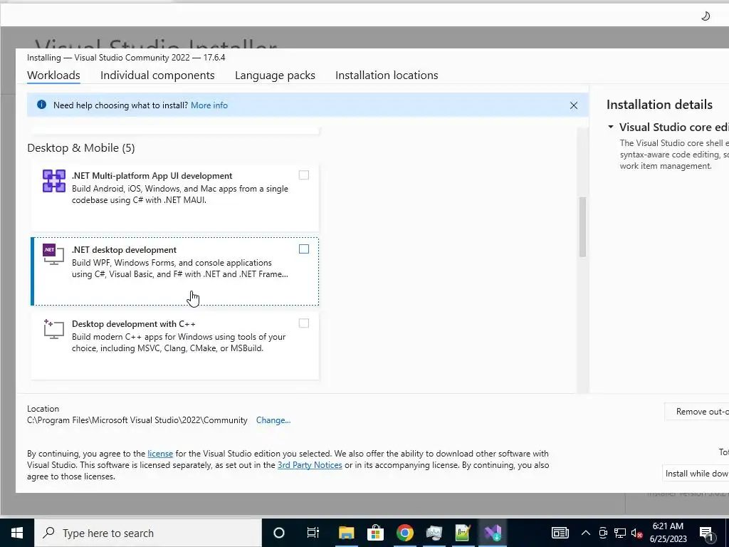The width and height of the screenshot is (729, 547).
Task: Click the workloads list scrollbar thumb
Action: (582, 227)
